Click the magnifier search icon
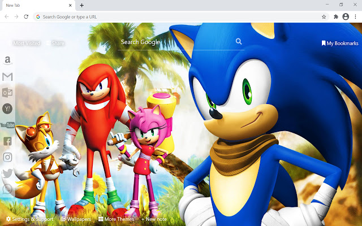This screenshot has height=226, width=362. (x=239, y=41)
